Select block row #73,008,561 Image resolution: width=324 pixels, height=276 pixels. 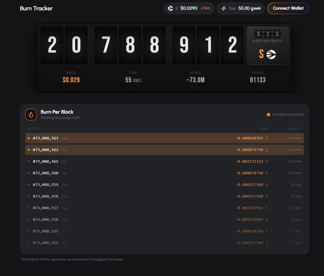point(165,161)
